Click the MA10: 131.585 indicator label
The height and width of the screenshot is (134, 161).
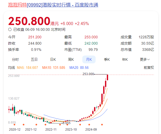click(54, 68)
